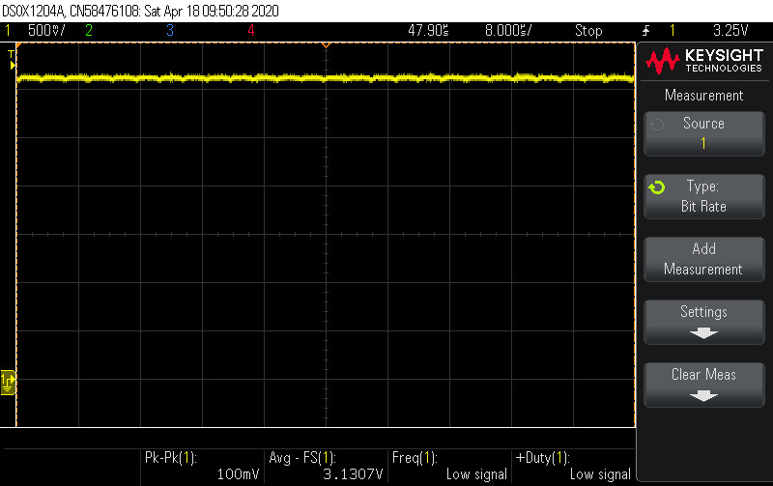Toggle channel 4 indicator

point(251,31)
